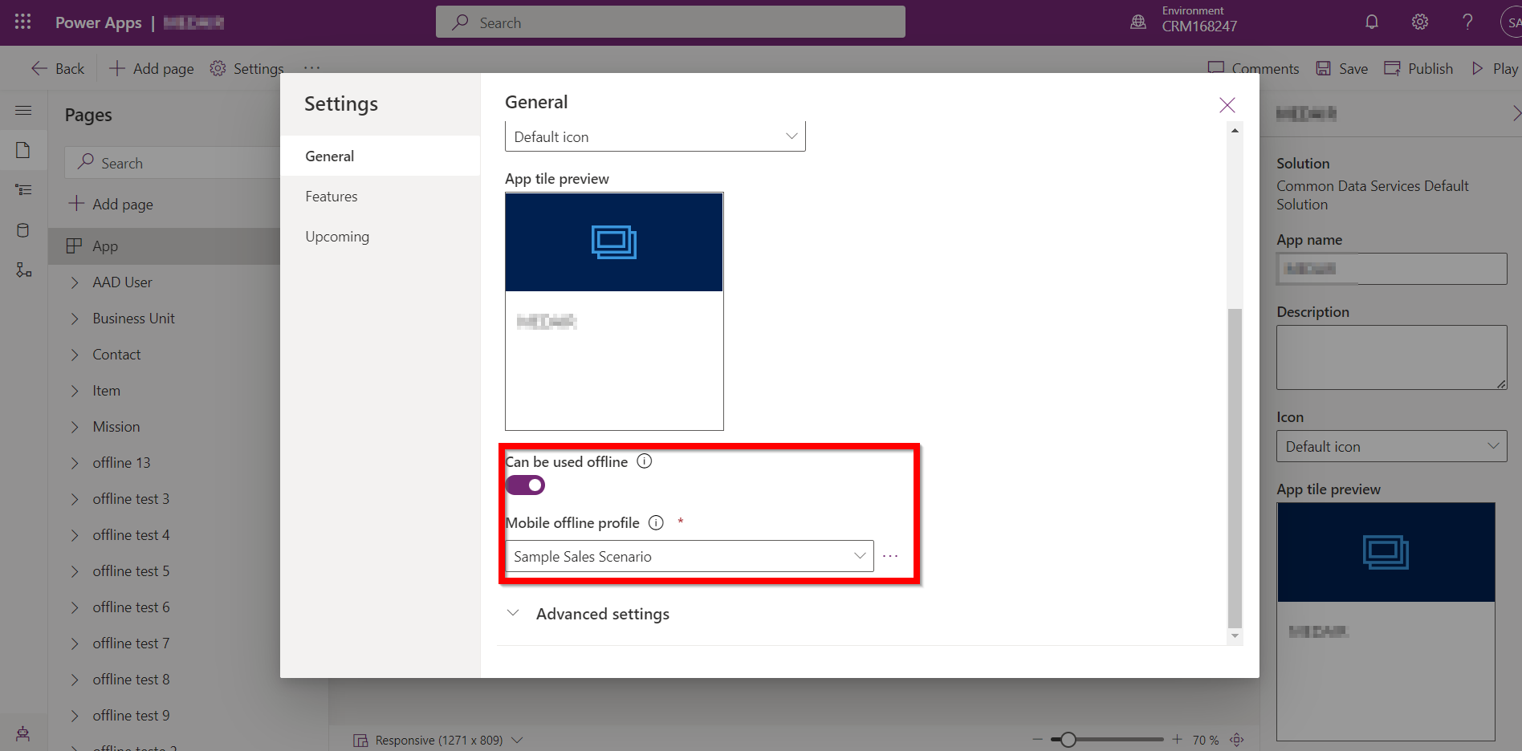Open the Default icon dropdown in the dialog
1522x751 pixels.
tap(655, 136)
